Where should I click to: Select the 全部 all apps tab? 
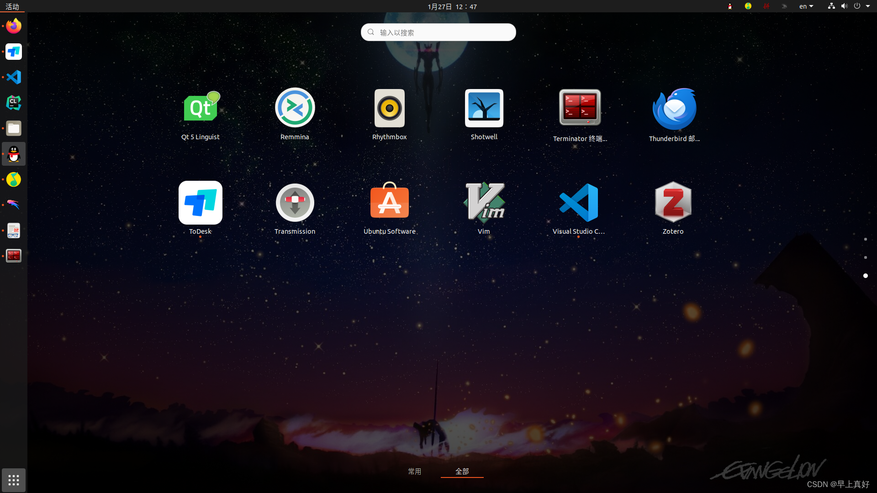[462, 471]
